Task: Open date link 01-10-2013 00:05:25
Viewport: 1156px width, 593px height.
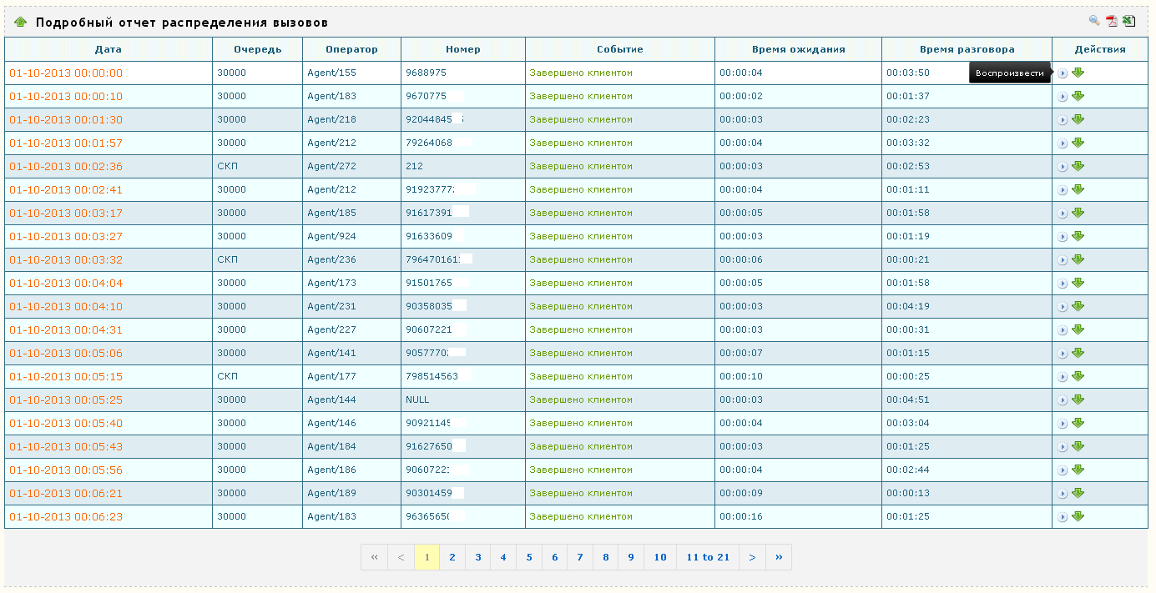Action: [66, 400]
